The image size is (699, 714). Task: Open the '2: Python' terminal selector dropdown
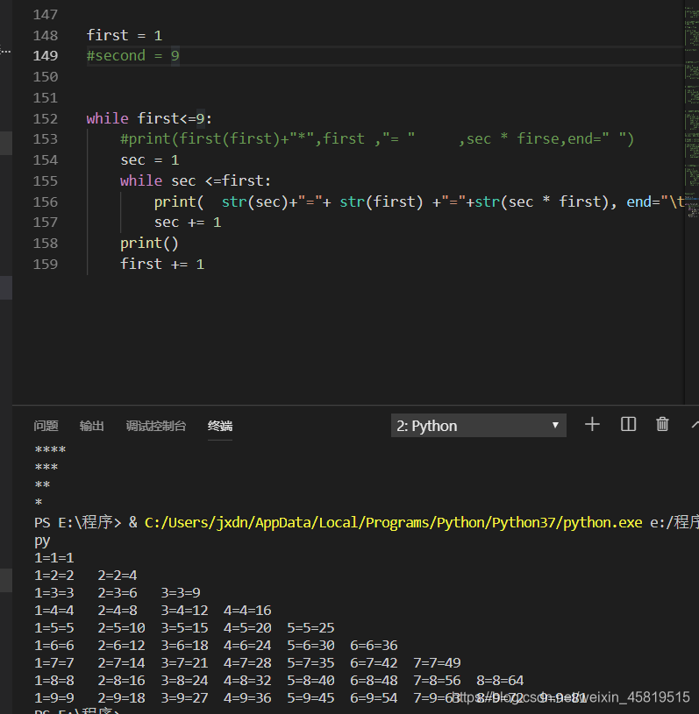[x=479, y=425]
